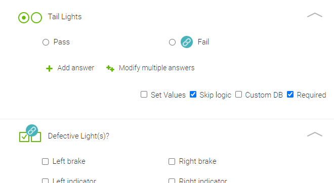Image resolution: width=334 pixels, height=183 pixels.
Task: Click the link badge on Defective Light(s)? icon
Action: pyautogui.click(x=32, y=130)
